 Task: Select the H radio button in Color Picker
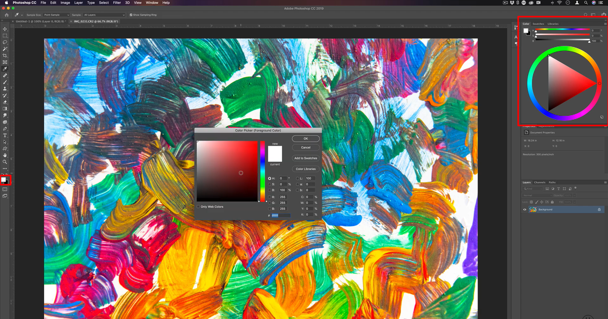pos(270,178)
